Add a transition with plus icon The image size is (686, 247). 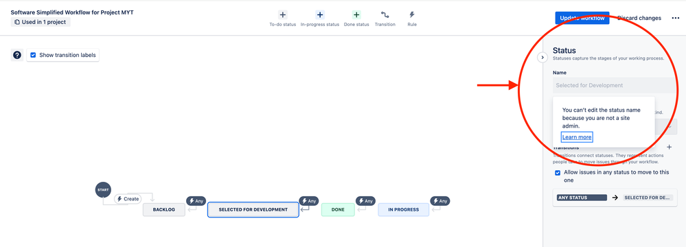point(669,148)
